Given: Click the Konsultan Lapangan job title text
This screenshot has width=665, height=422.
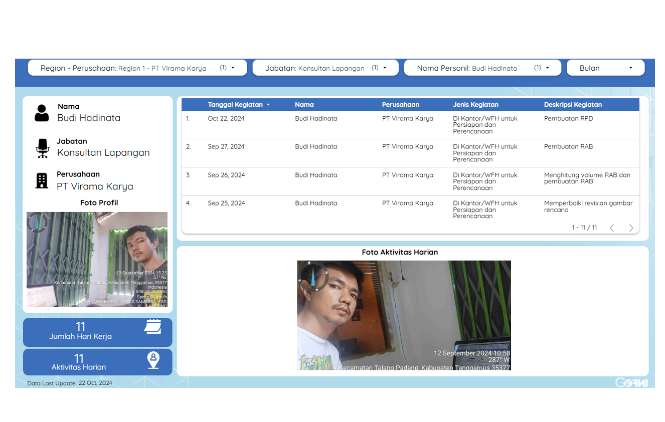Looking at the screenshot, I should click(x=103, y=153).
